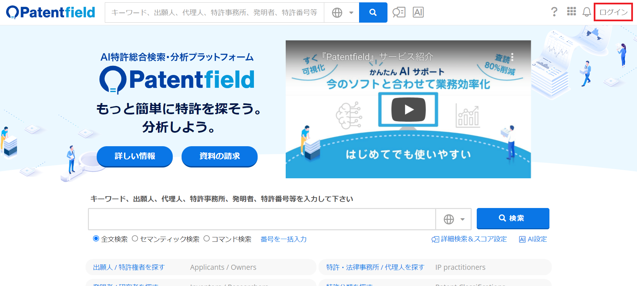637x286 pixels.
Task: Select the コマンド検索 radio button
Action: tap(207, 239)
